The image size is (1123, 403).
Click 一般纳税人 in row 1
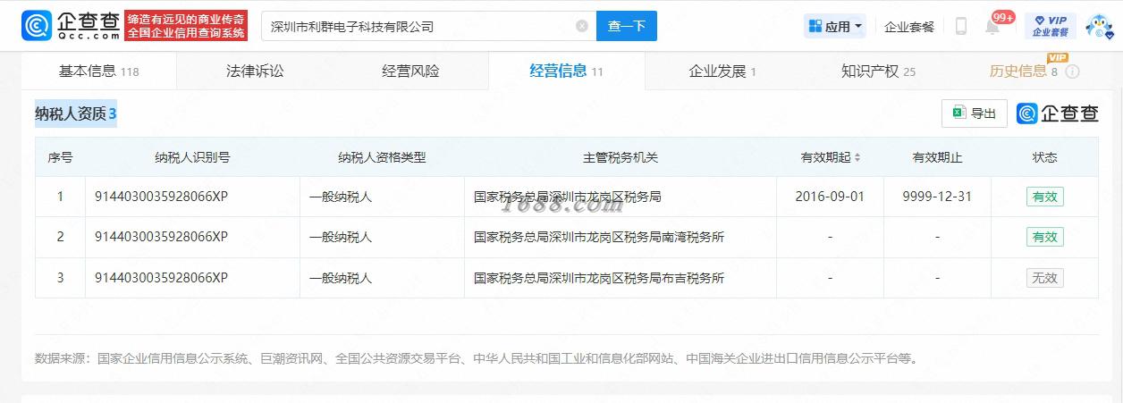[340, 196]
